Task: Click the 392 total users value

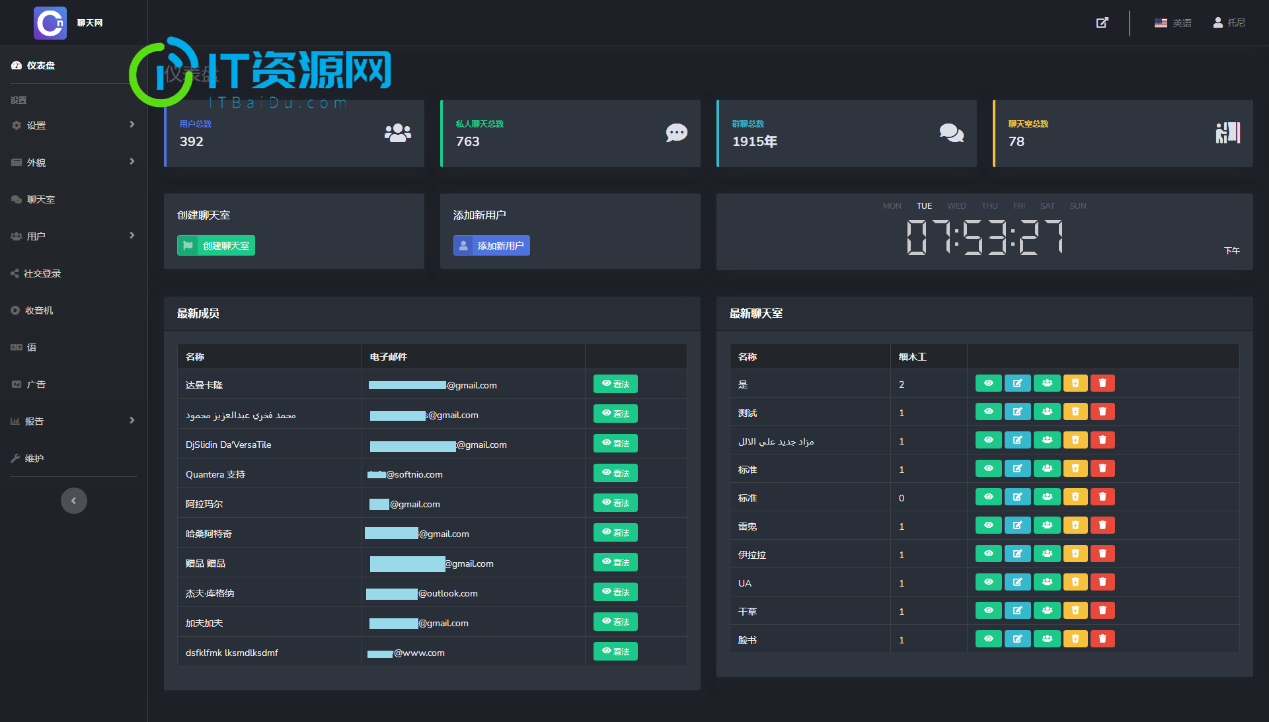Action: pyautogui.click(x=192, y=141)
